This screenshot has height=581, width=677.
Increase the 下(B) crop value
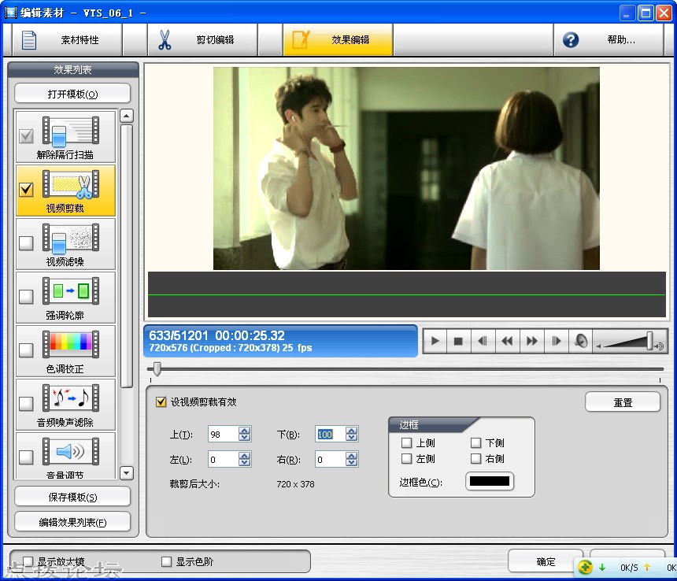351,431
